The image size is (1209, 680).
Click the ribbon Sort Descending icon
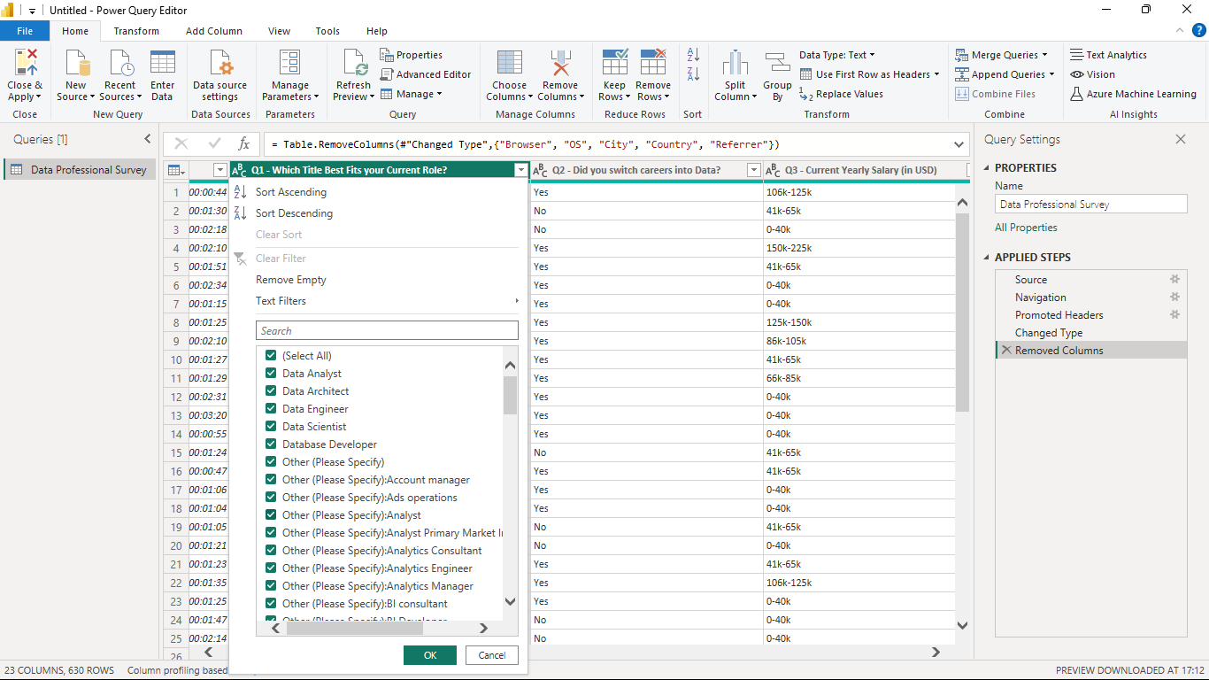(693, 74)
